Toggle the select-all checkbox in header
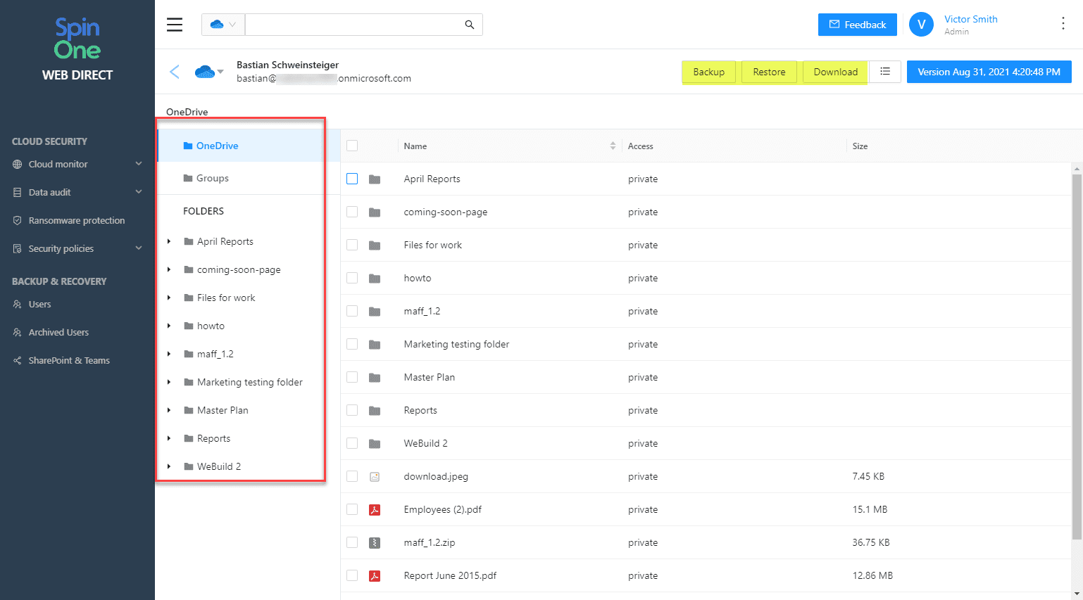Screen dimensions: 1083x600 pos(352,146)
